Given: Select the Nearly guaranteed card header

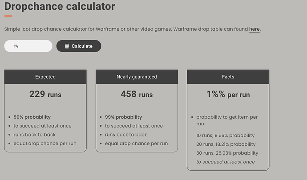Looking at the screenshot, I should [x=137, y=77].
